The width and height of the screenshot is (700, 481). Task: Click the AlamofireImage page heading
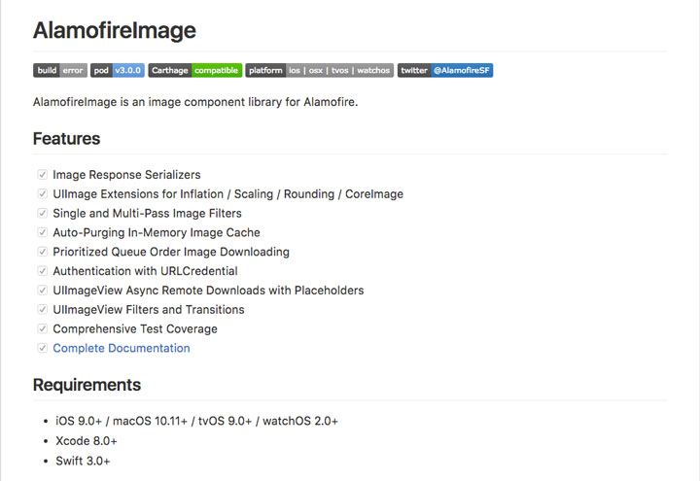click(x=115, y=30)
